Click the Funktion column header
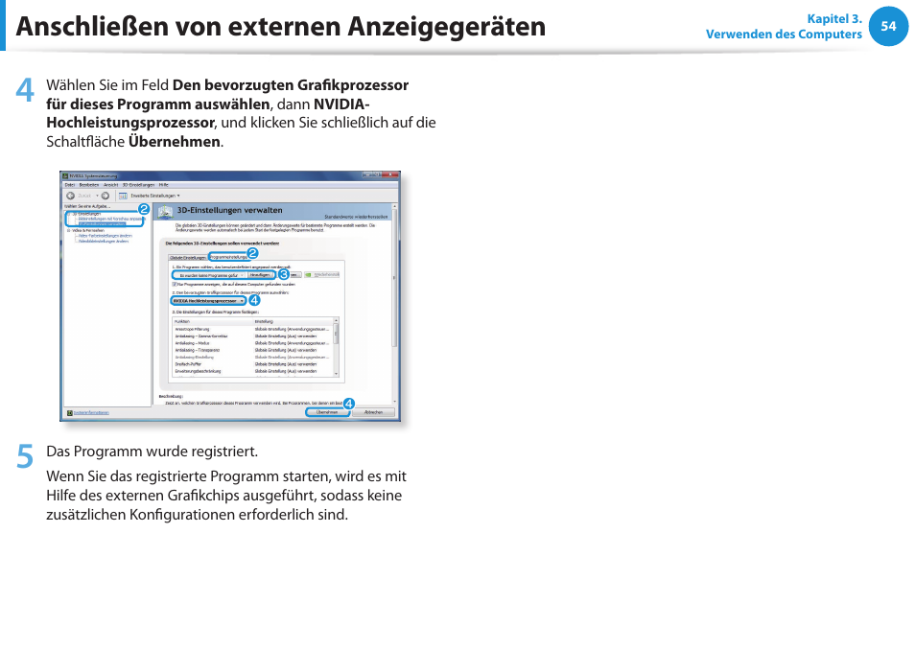Viewport: 915px width, 649px height. click(212, 322)
